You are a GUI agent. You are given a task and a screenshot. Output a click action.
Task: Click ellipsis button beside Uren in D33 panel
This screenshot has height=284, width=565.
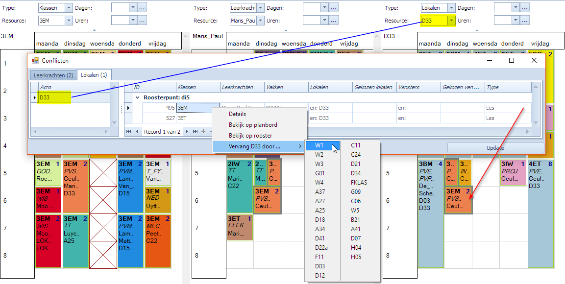[525, 21]
